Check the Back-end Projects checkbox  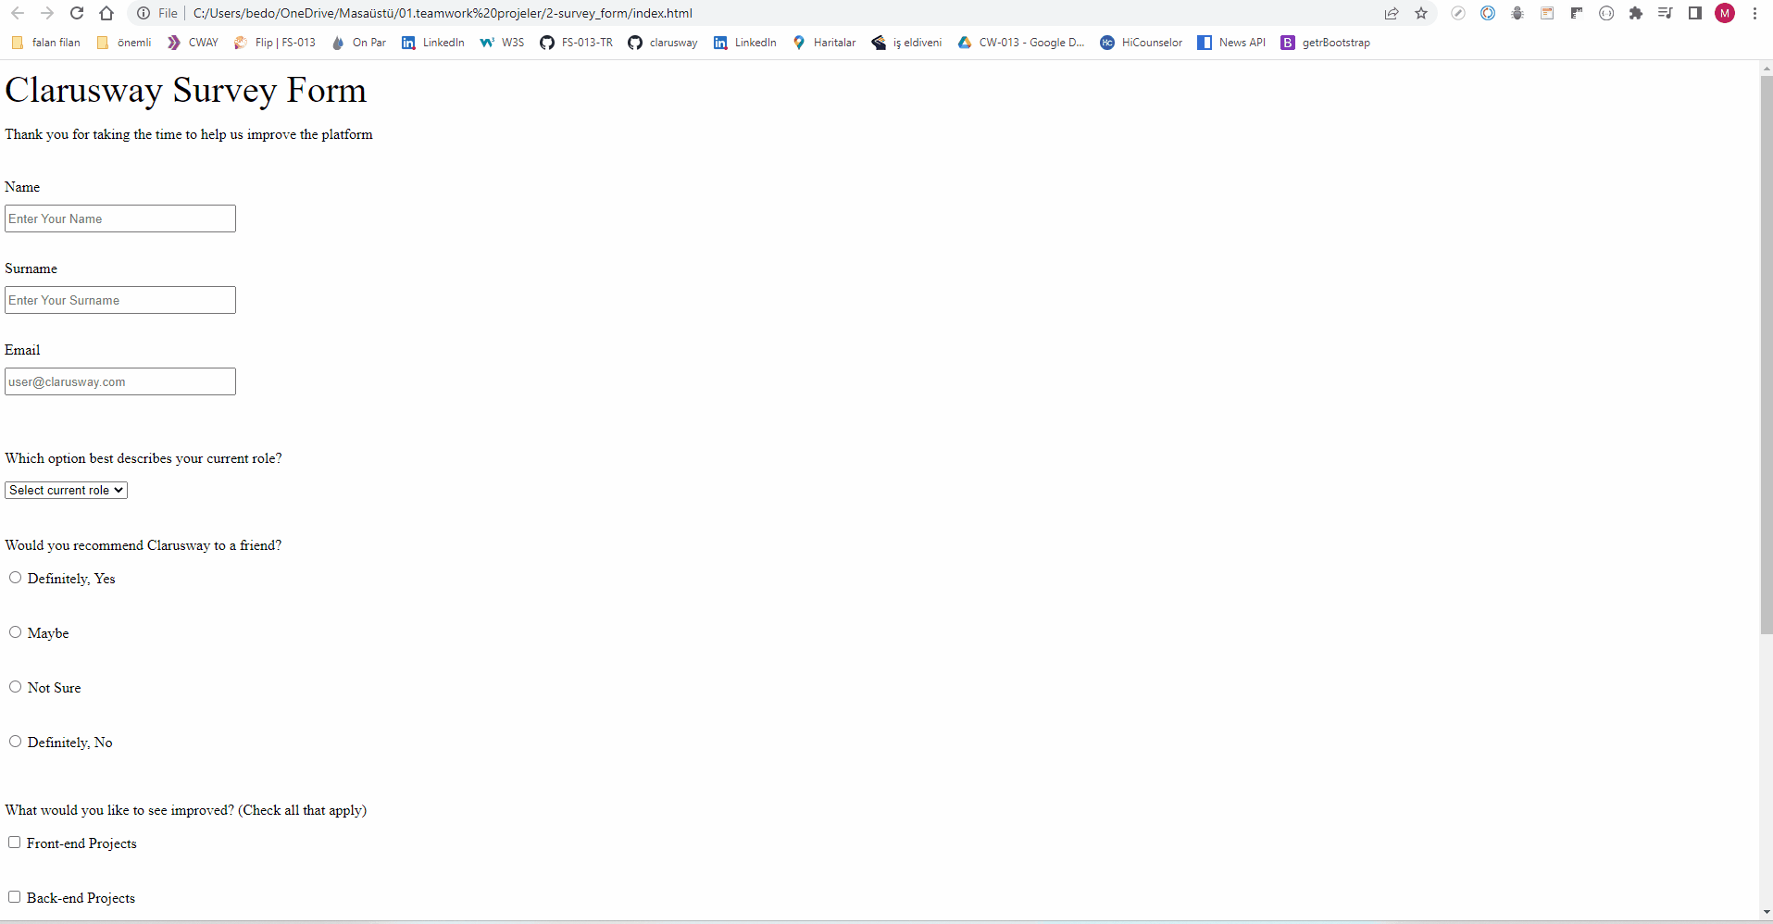coord(15,897)
